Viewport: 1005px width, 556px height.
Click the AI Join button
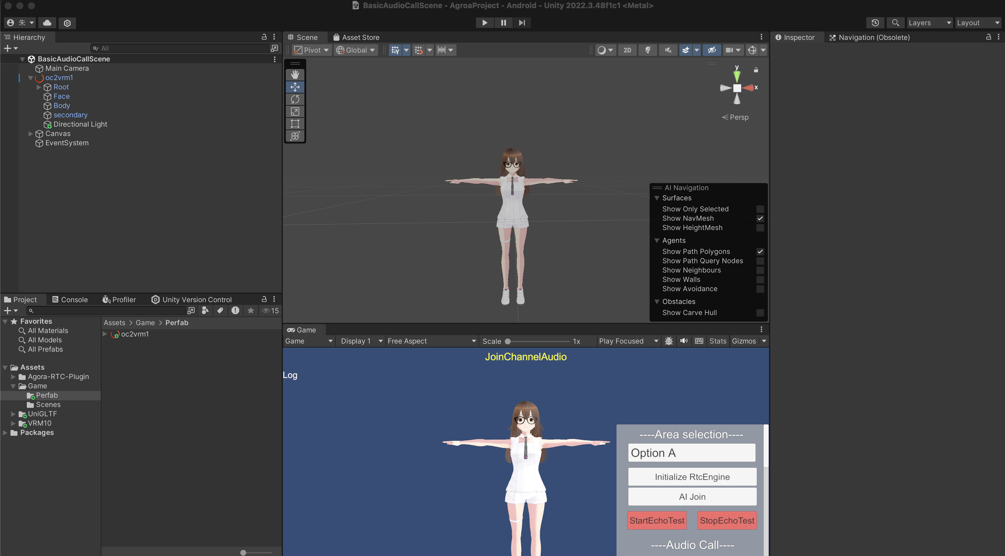(x=692, y=496)
